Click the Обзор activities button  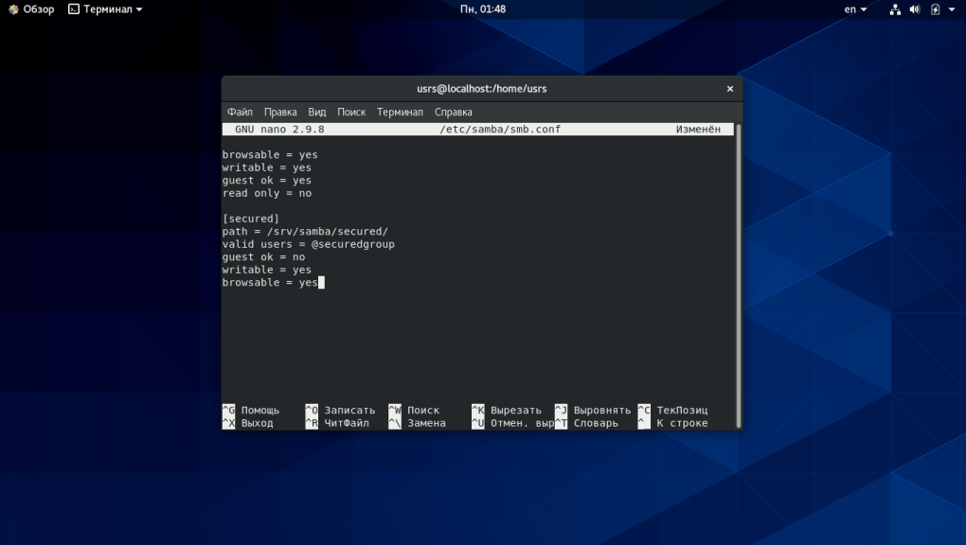tap(39, 9)
